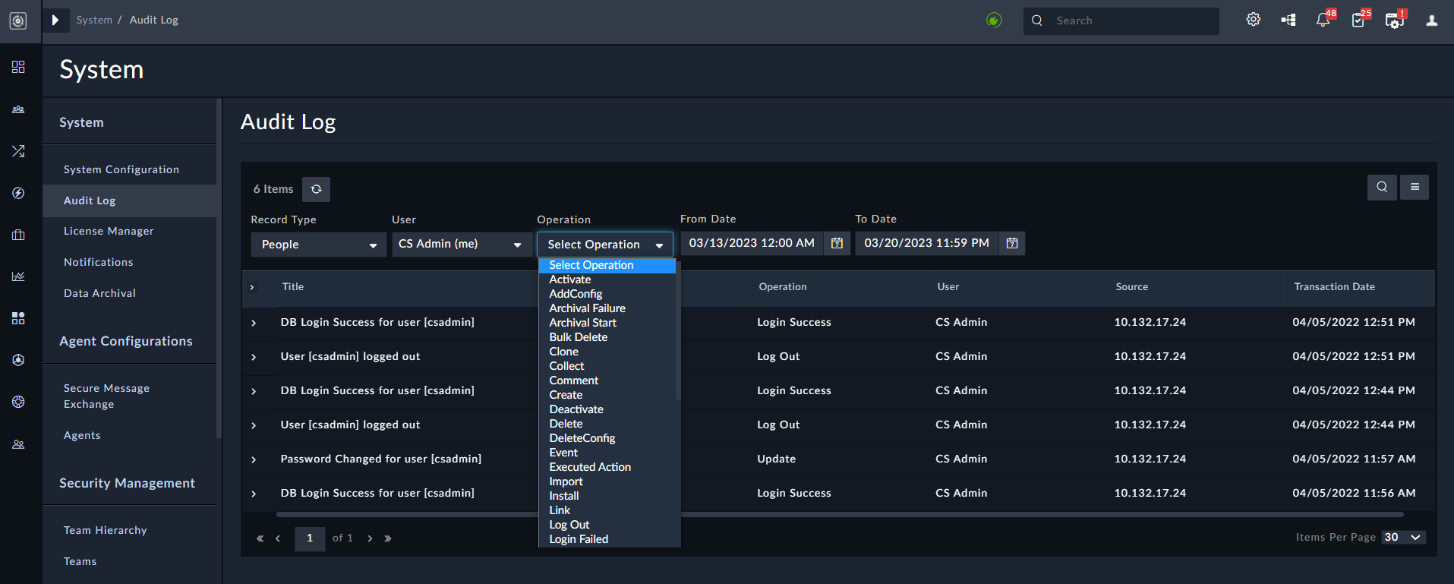Change Items Per Page dropdown
The height and width of the screenshot is (584, 1454).
coord(1403,537)
